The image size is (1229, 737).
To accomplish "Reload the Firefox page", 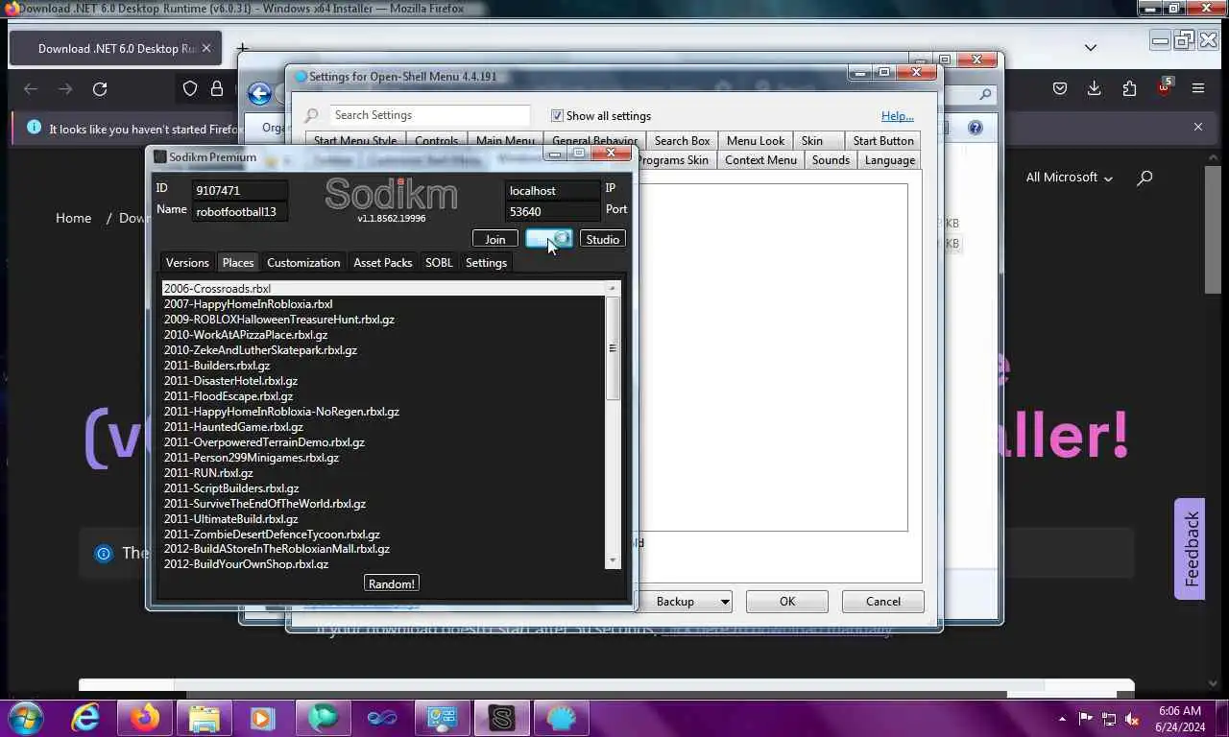I will pyautogui.click(x=100, y=88).
